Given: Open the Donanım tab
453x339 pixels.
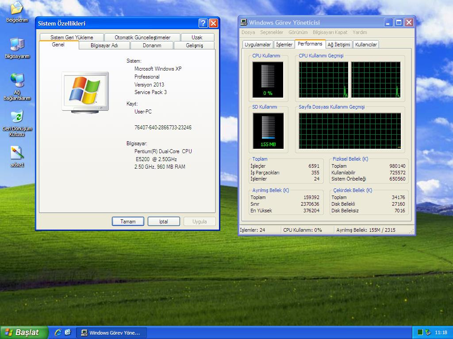Looking at the screenshot, I should [x=152, y=45].
